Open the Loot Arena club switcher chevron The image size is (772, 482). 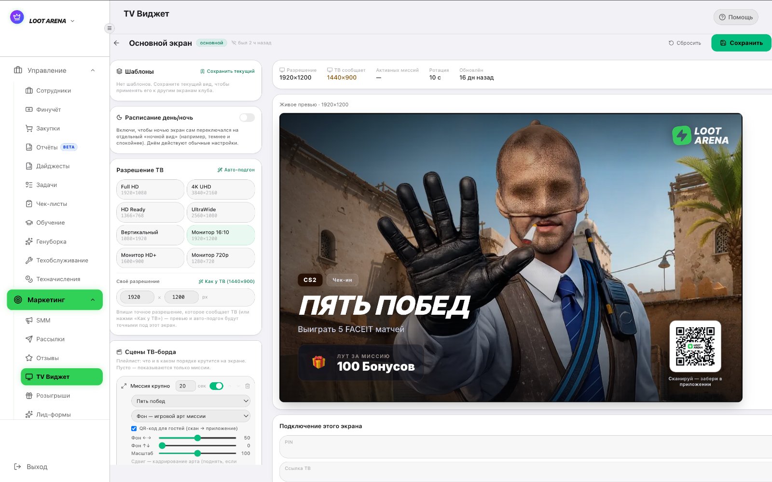point(72,21)
